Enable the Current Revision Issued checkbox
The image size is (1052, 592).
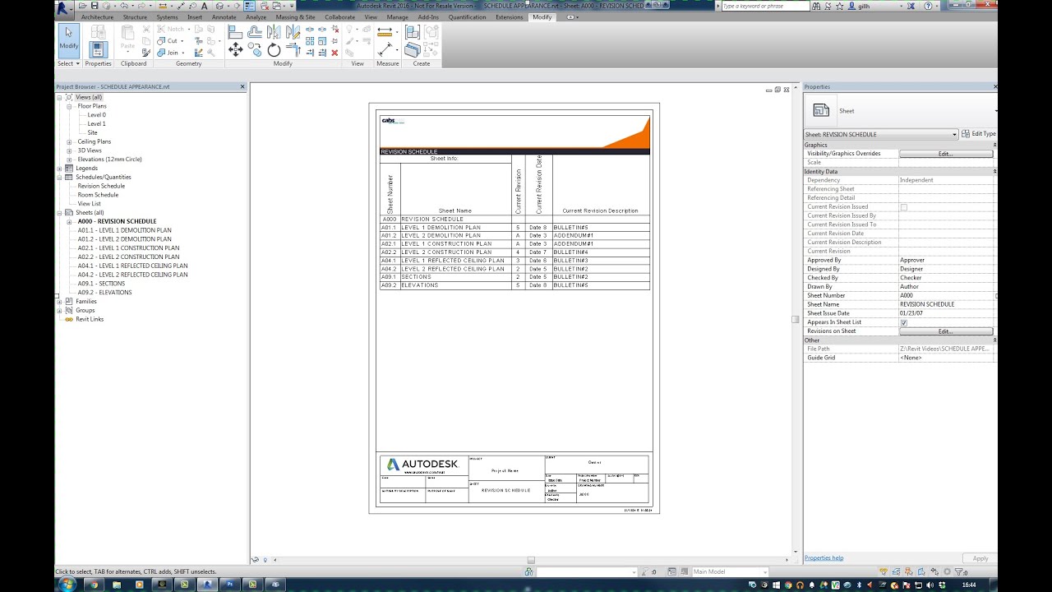pos(904,206)
